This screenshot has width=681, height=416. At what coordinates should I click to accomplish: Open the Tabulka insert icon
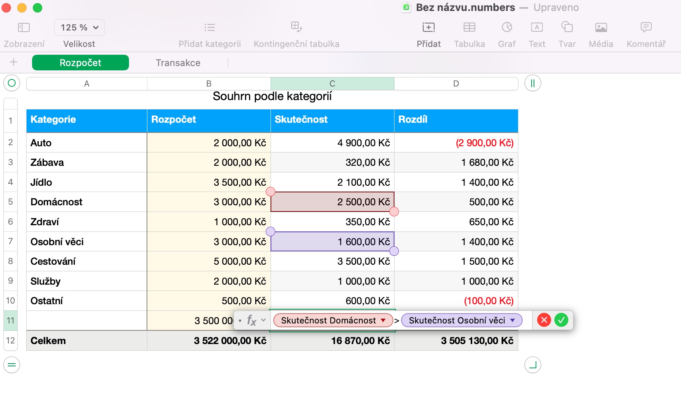(469, 27)
